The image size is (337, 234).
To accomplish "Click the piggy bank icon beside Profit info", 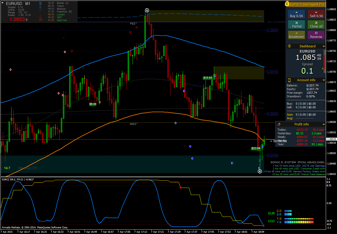I will click(279, 124).
